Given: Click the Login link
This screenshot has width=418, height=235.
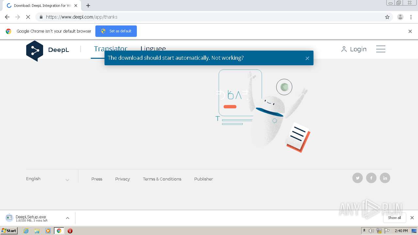Looking at the screenshot, I should 354,49.
